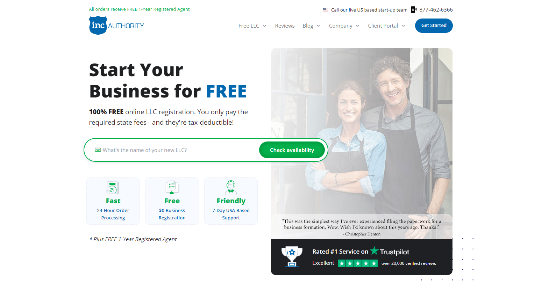Click the Check availability button
This screenshot has width=556, height=291.
click(292, 150)
